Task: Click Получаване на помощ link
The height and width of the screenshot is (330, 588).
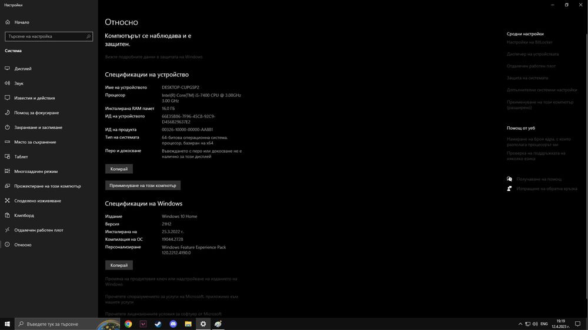Action: pyautogui.click(x=539, y=179)
